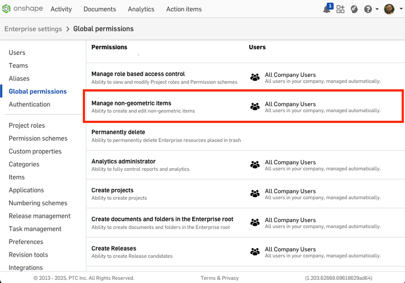Select the Permission schemes section
The width and height of the screenshot is (405, 283).
(38, 138)
